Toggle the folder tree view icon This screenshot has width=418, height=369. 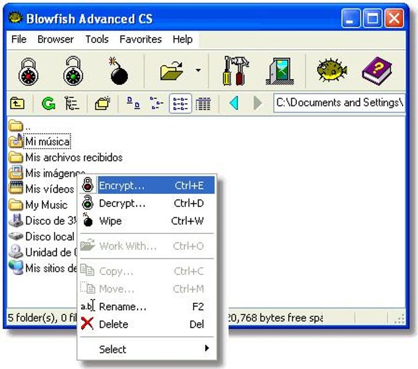[x=72, y=103]
